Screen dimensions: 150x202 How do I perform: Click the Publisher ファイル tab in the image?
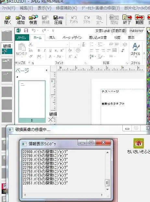[22, 37]
